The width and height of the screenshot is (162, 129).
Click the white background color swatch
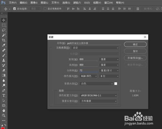pyautogui.click(x=116, y=84)
